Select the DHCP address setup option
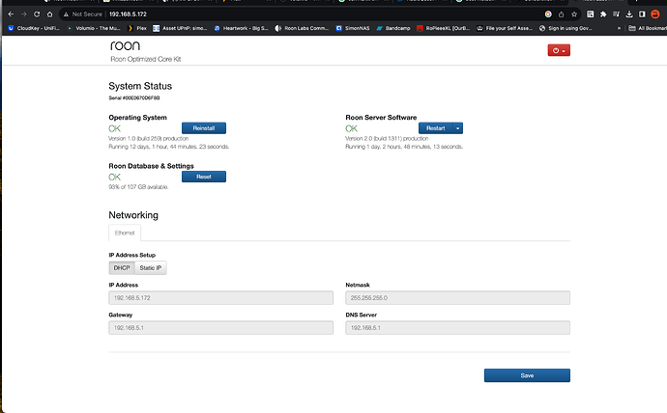 122,268
